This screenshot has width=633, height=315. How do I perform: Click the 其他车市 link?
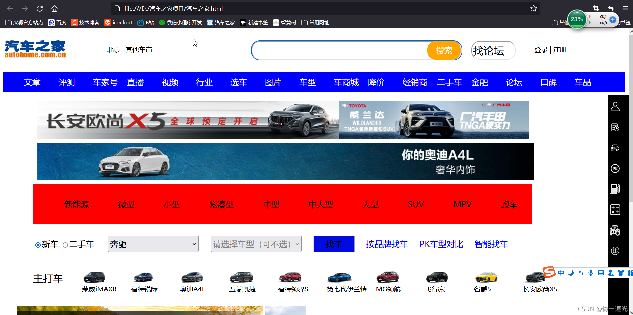139,50
